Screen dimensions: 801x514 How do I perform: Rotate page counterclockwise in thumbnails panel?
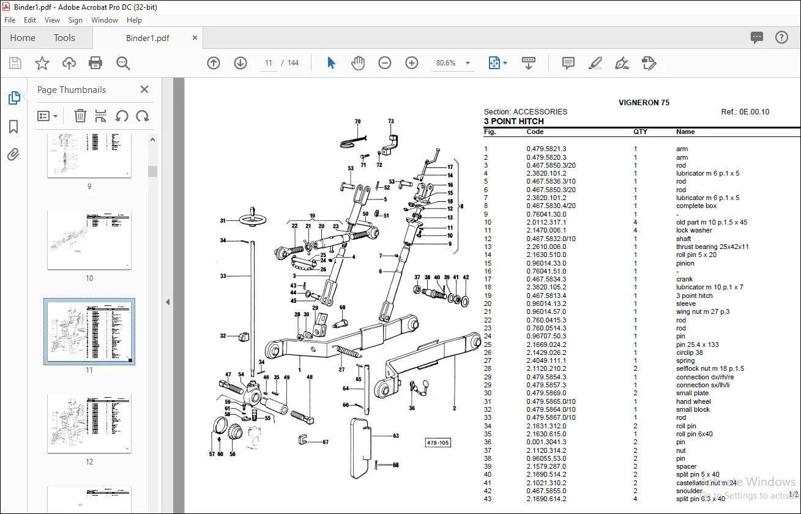point(122,116)
